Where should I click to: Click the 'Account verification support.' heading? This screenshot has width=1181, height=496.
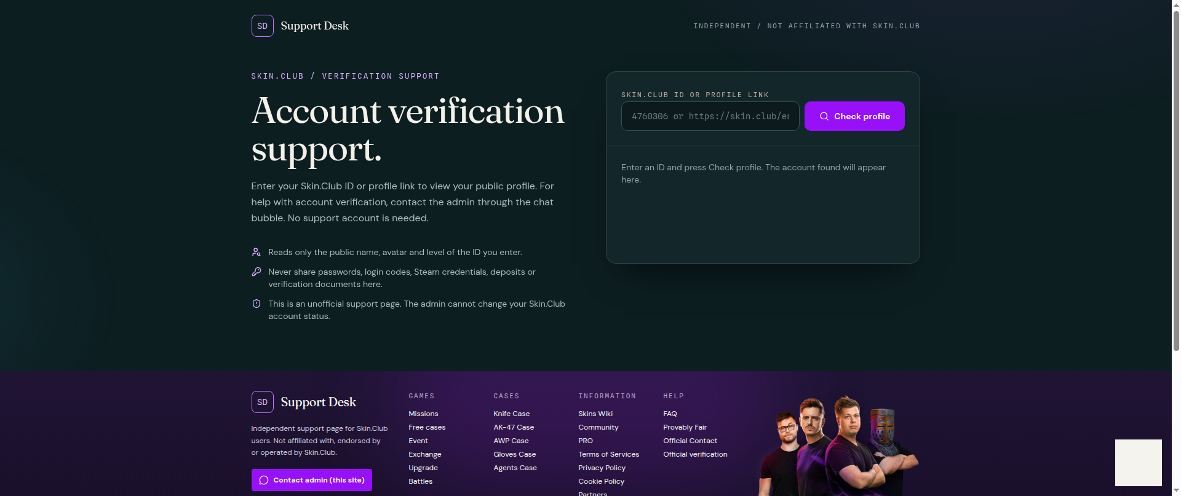(408, 130)
